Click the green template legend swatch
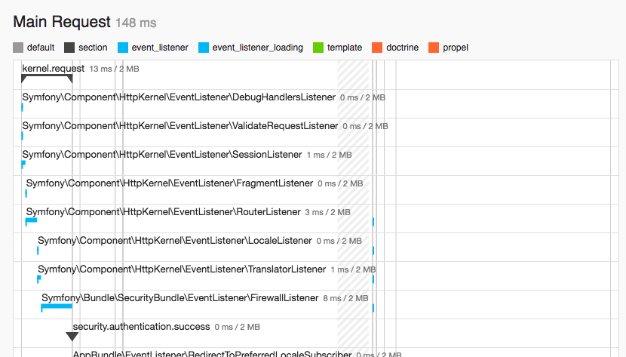Screen dimensions: 626x357 (x=318, y=48)
